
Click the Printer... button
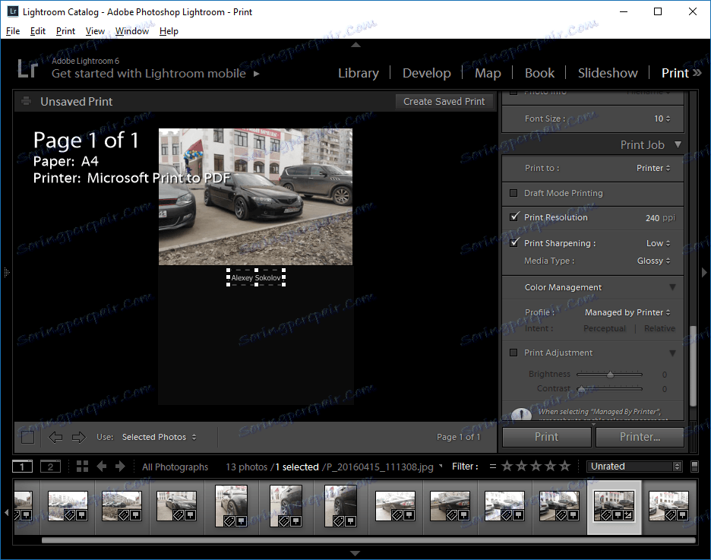[640, 437]
